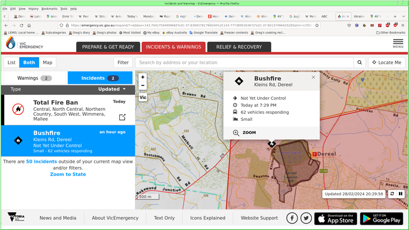
Task: Get it on Google Play badge
Action: coord(382,218)
